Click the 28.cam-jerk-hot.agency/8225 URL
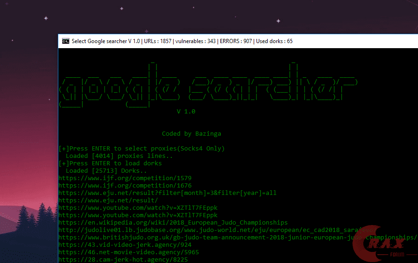Viewport: 418px width, 263px height. click(x=123, y=260)
